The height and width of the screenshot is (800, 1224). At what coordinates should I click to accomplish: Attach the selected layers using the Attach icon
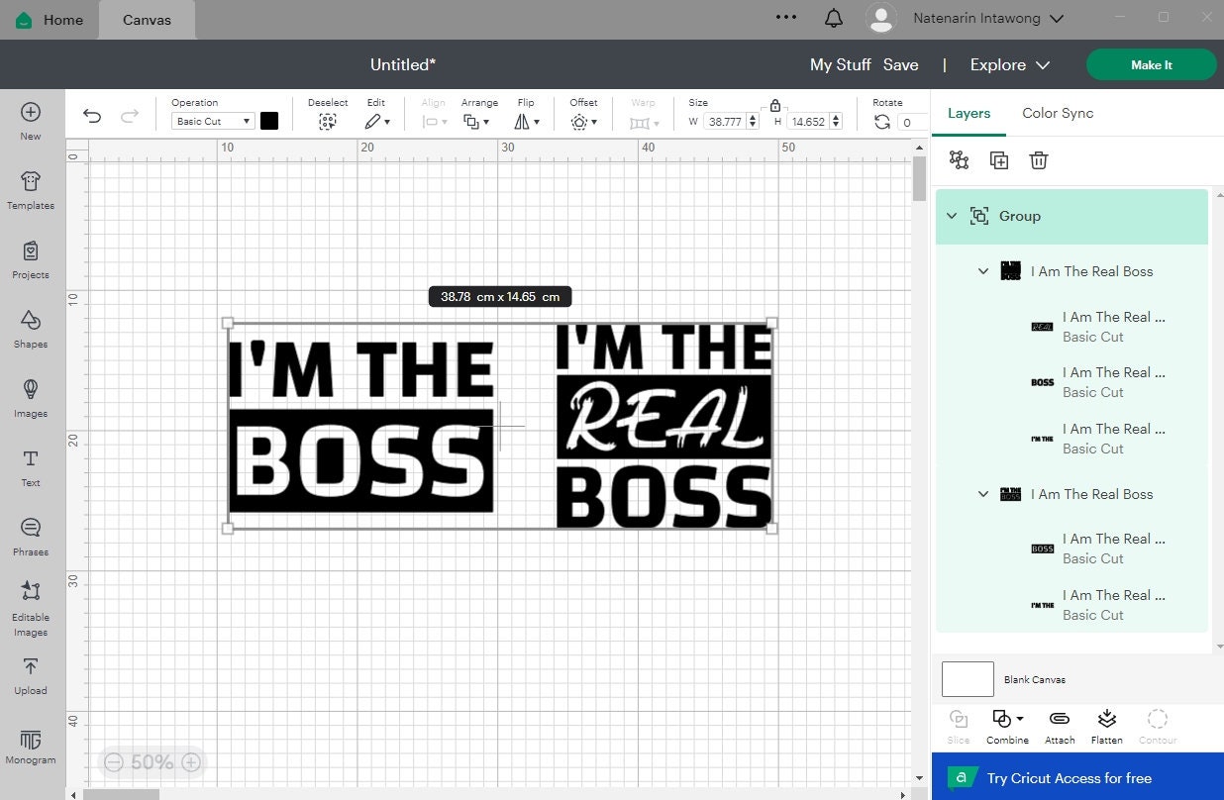[x=1059, y=722]
